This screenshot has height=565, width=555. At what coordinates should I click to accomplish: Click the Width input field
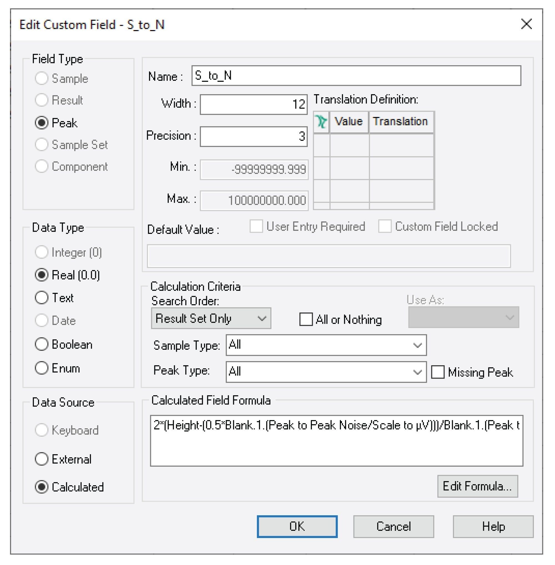click(254, 104)
